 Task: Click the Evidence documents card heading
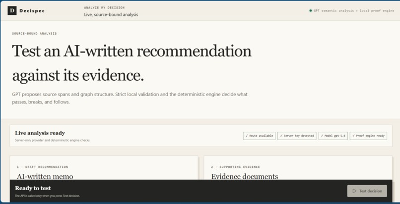point(245,176)
